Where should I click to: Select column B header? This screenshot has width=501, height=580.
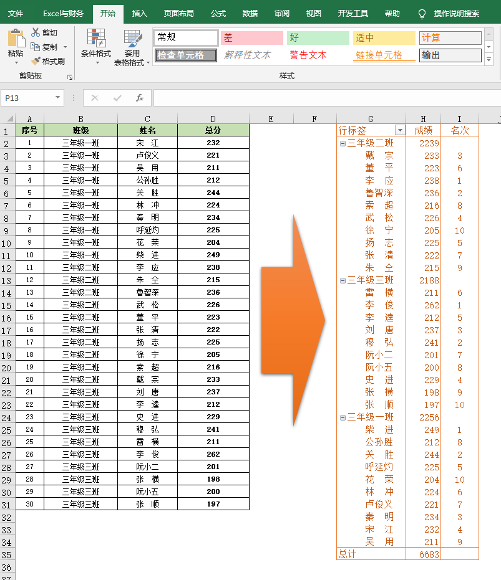point(80,119)
